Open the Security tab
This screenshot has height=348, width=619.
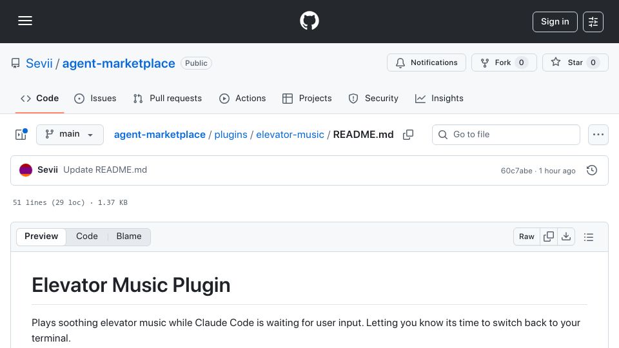coord(373,98)
